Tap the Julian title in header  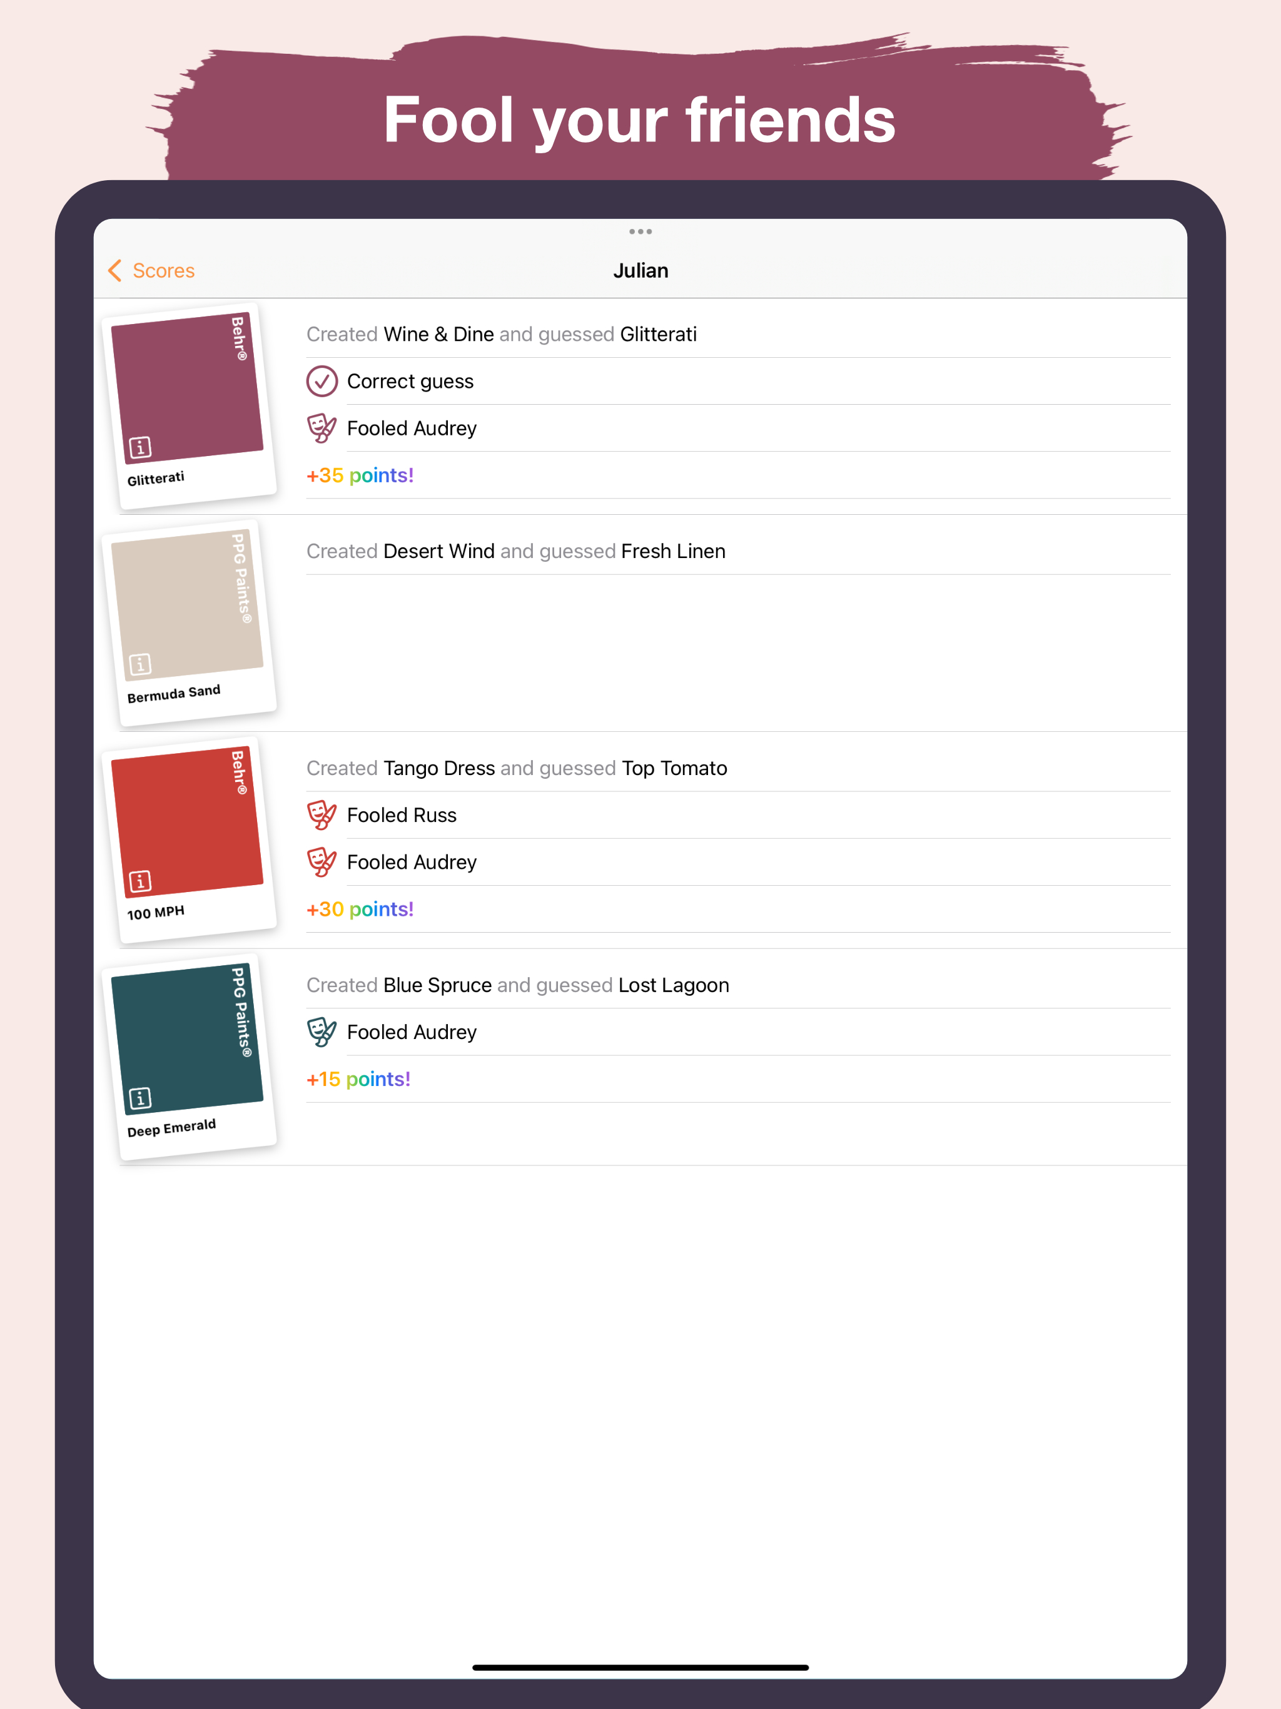click(640, 270)
